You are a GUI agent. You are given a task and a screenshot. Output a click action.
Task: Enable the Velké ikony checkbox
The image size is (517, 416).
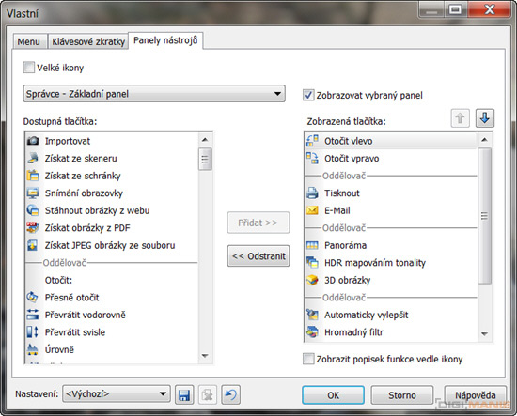click(29, 68)
